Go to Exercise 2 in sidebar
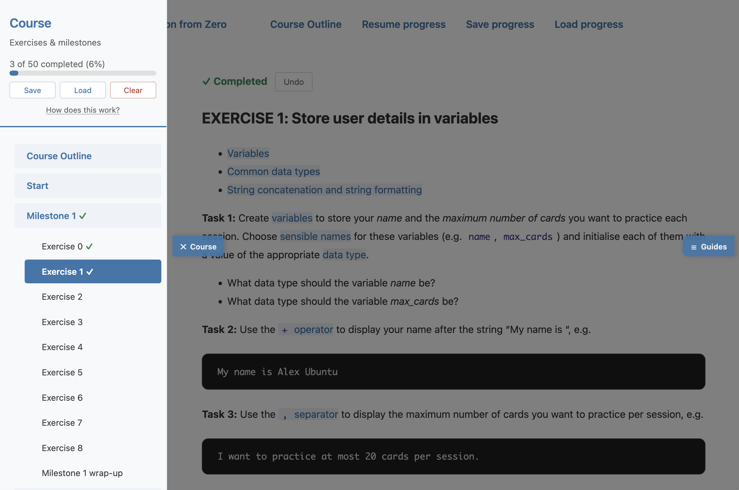Viewport: 739px width, 490px height. pyautogui.click(x=93, y=297)
